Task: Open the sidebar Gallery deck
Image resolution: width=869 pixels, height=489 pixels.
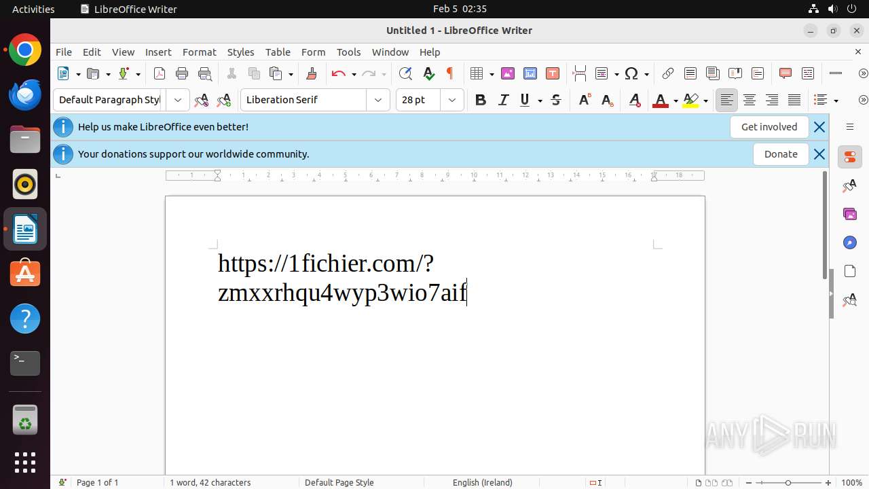Action: click(x=850, y=214)
